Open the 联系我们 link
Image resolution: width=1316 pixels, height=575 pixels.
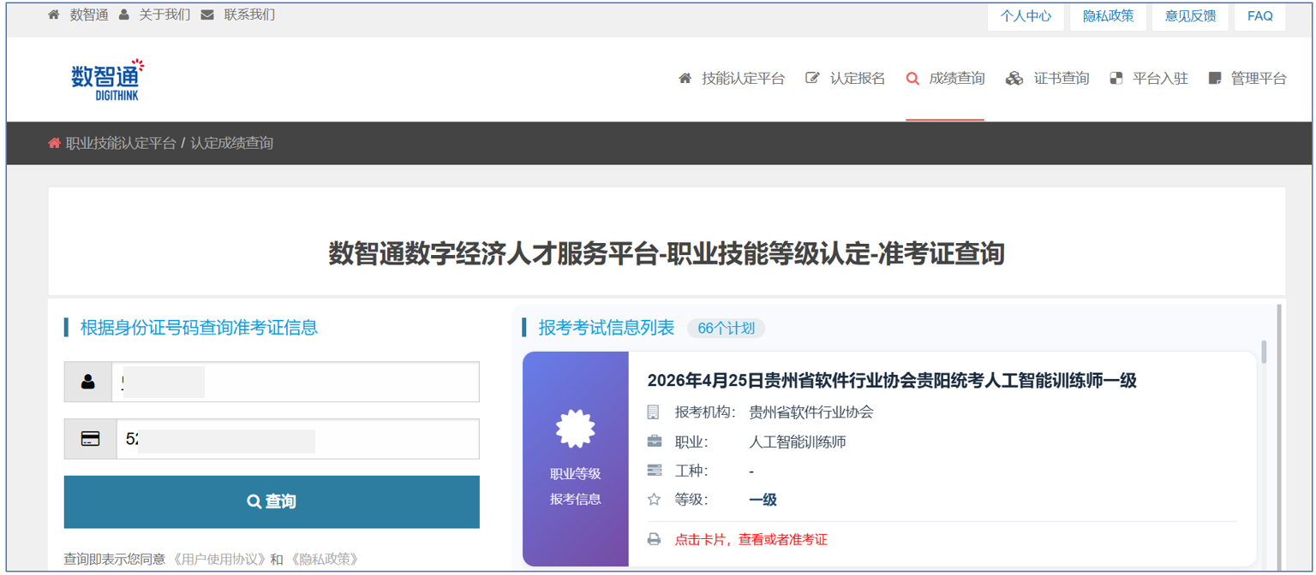(249, 15)
